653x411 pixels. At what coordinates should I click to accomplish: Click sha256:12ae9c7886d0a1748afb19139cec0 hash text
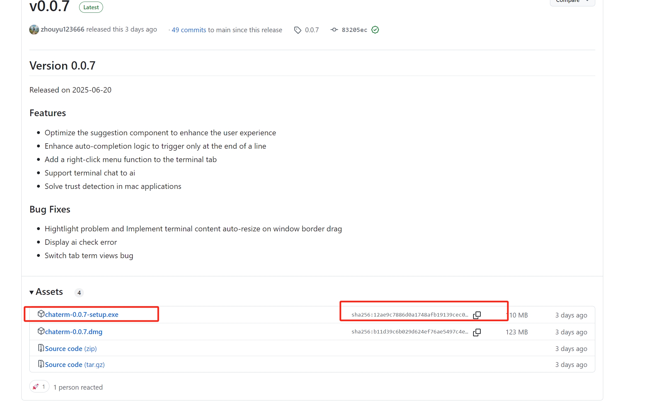[x=410, y=315]
